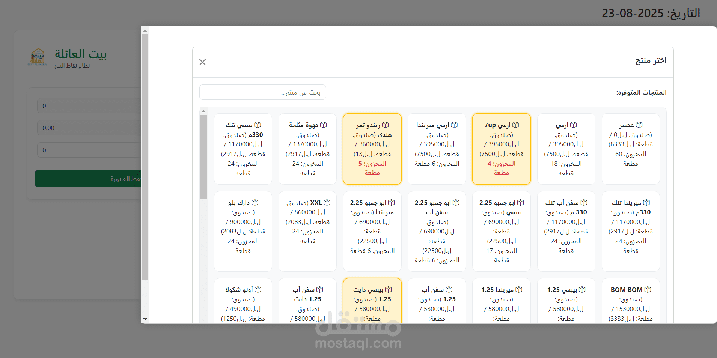Choose the box icon on the XXL card
Viewport: 717px width, 358px height.
[x=327, y=203]
